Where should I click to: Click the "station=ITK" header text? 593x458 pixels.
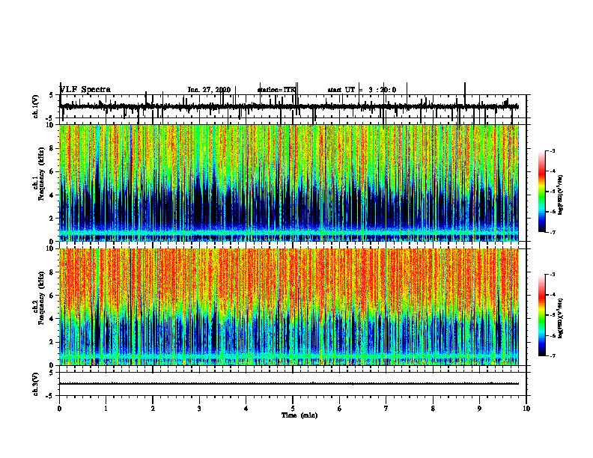pyautogui.click(x=276, y=90)
